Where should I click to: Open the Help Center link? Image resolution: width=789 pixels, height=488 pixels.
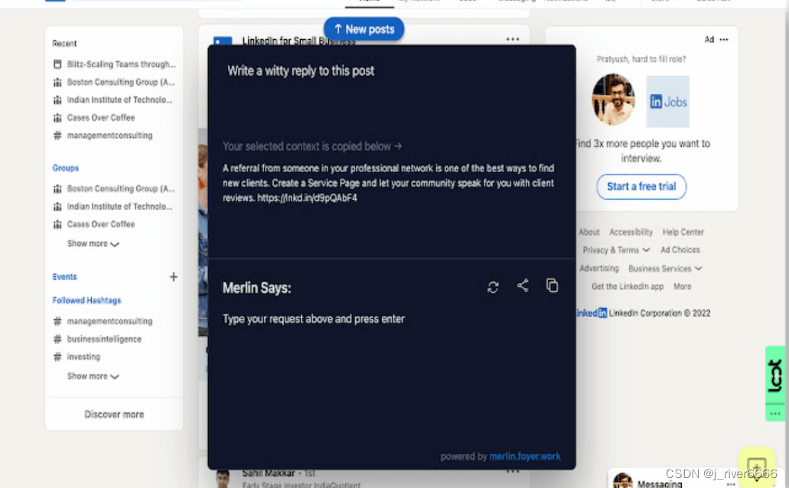(x=683, y=232)
